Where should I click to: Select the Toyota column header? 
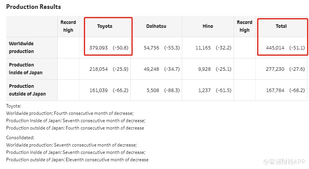tap(105, 26)
